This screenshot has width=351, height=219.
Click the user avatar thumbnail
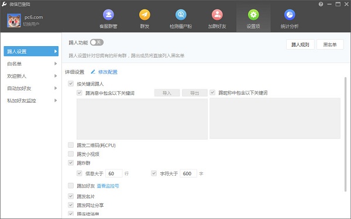coord(14,20)
